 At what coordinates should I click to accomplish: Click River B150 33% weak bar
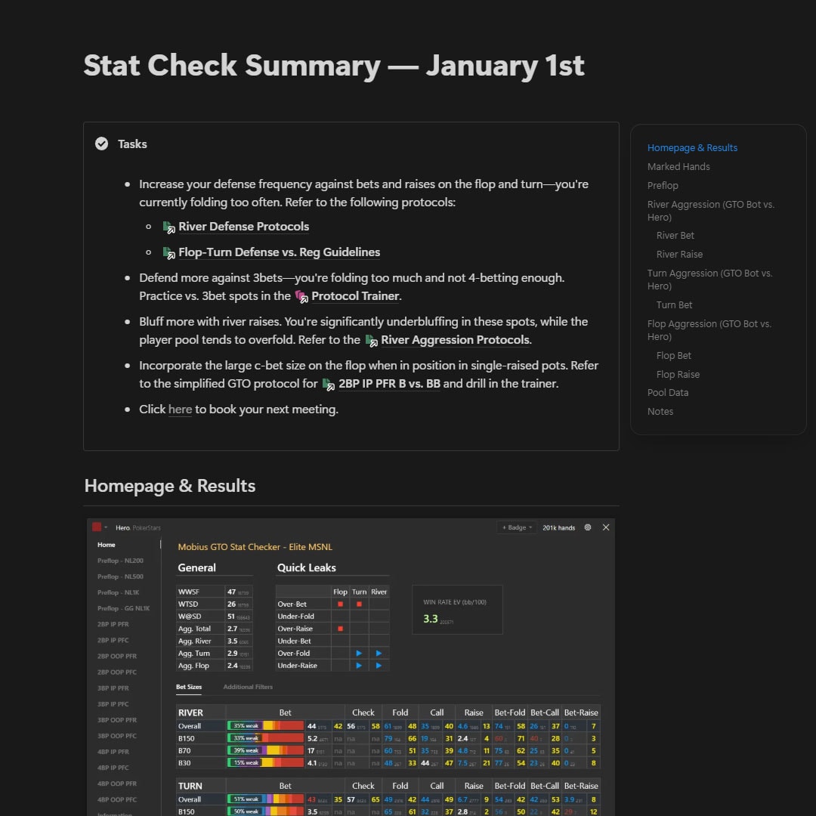coord(265,738)
